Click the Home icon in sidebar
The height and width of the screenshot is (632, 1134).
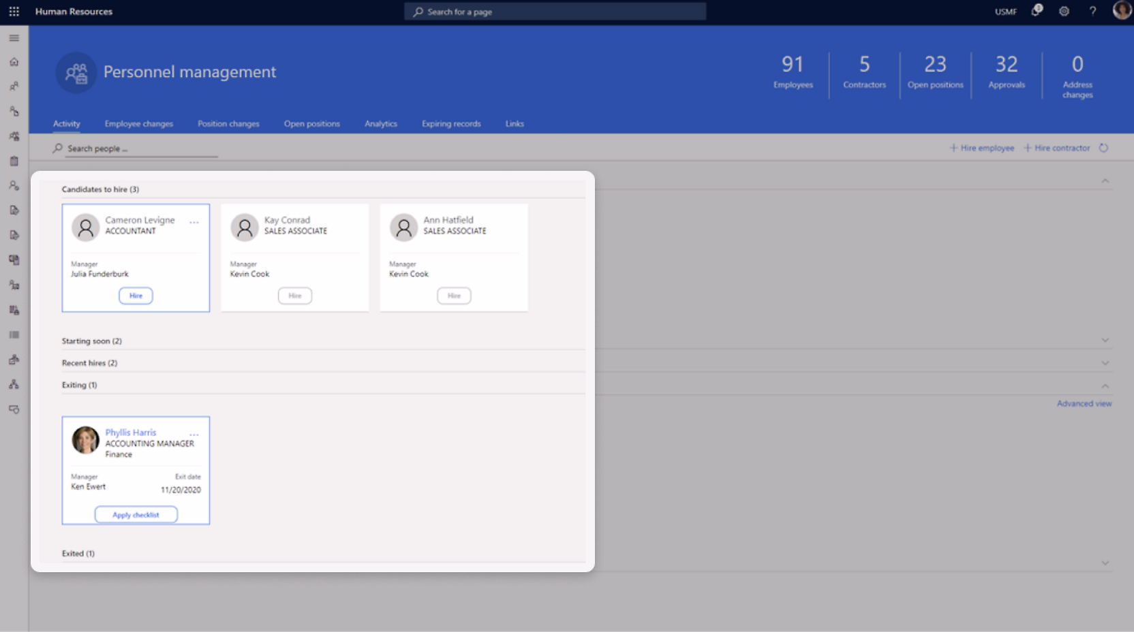coord(14,62)
